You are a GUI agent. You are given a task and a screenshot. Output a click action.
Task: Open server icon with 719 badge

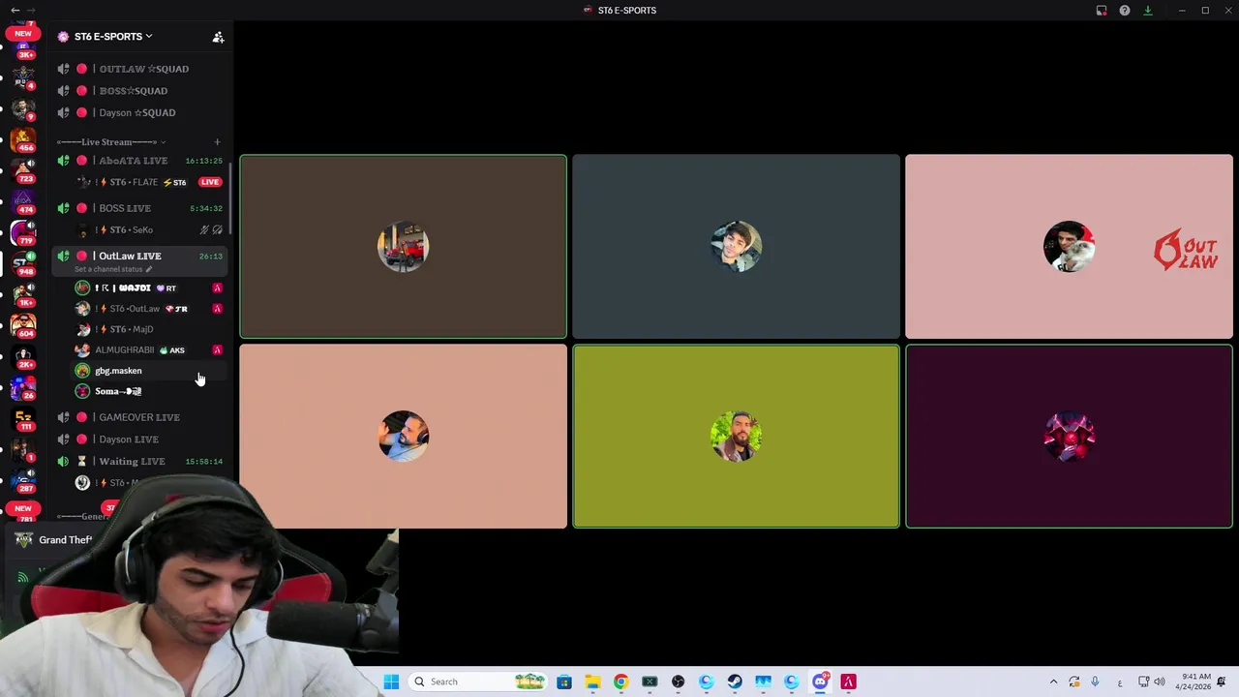click(23, 231)
